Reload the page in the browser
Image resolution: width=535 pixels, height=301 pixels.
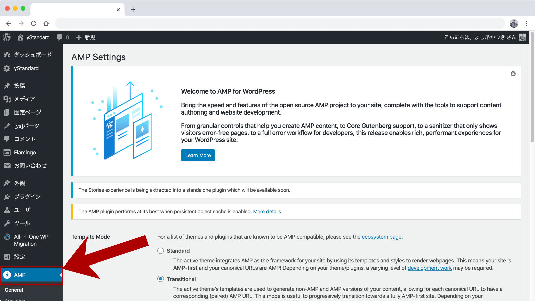coord(34,23)
